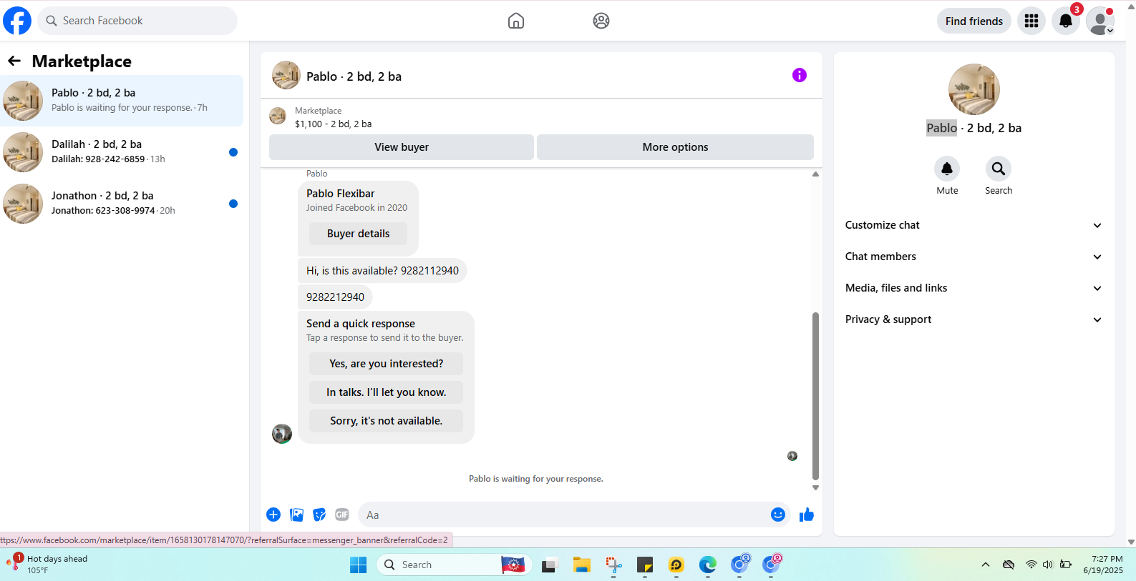Image resolution: width=1136 pixels, height=581 pixels.
Task: Open Buyer details for Pablo Flexibar
Action: click(358, 234)
